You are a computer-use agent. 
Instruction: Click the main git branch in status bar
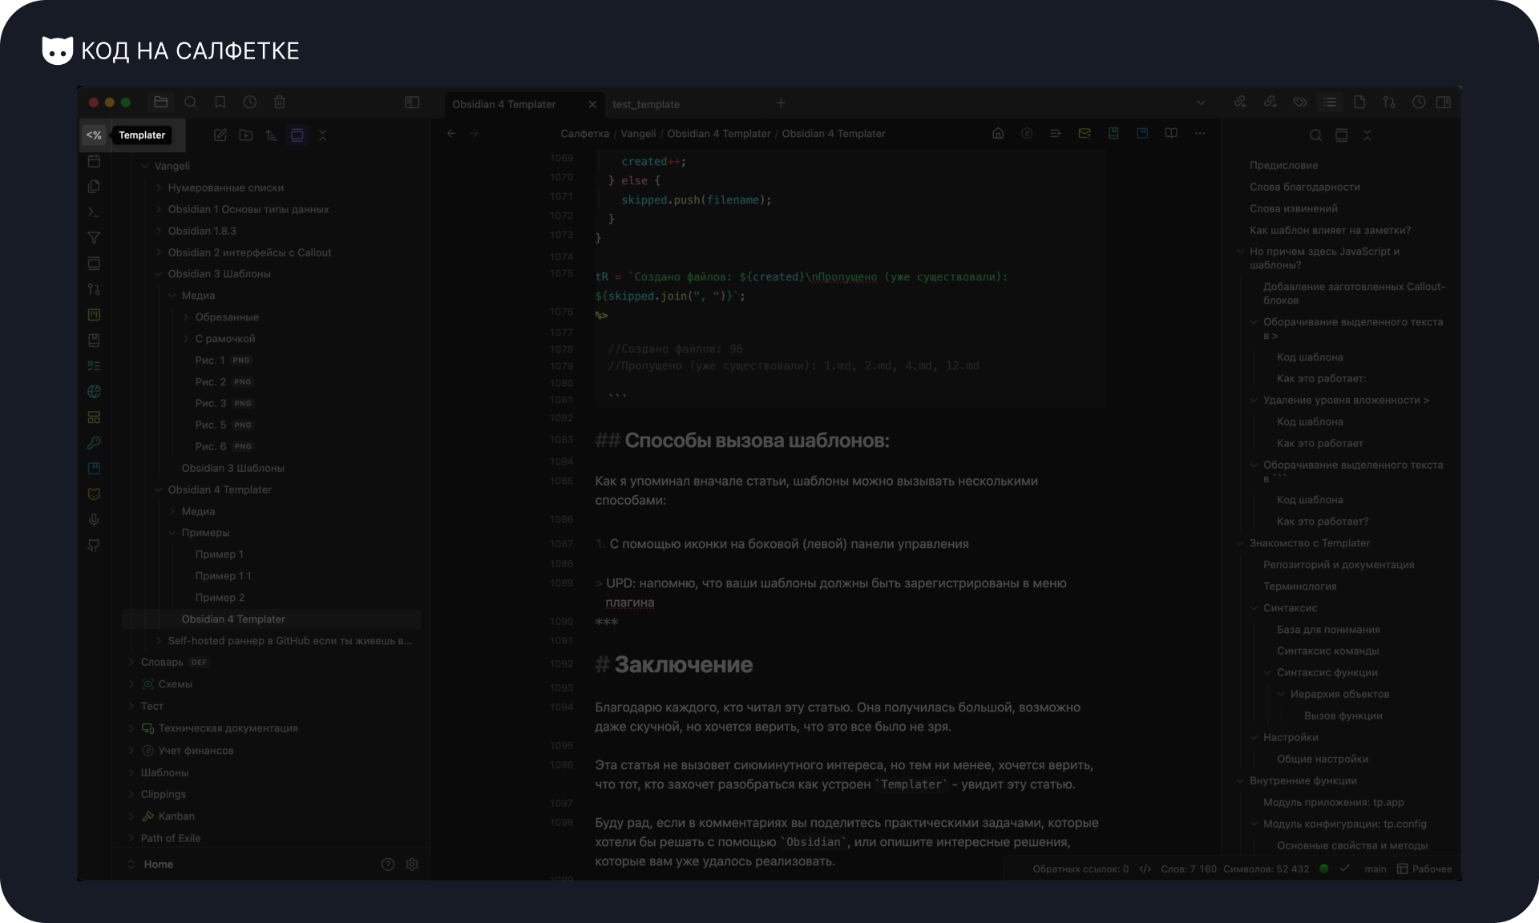(1375, 869)
